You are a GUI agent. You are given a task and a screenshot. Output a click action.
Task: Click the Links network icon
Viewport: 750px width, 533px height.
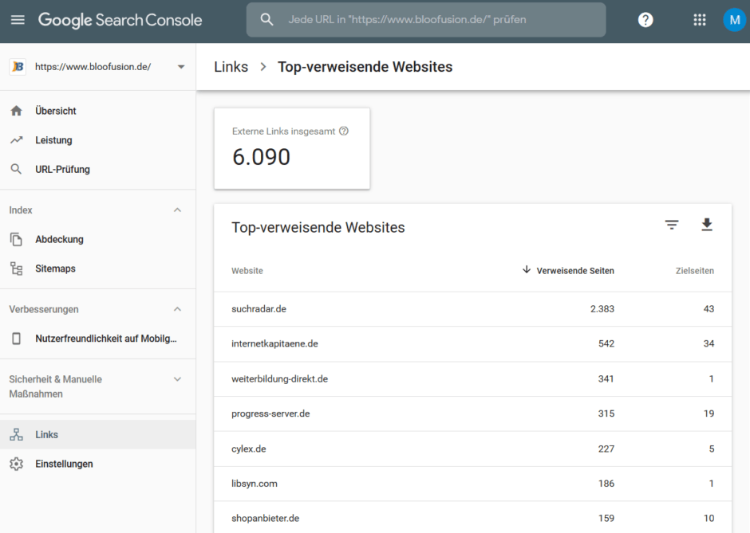click(x=16, y=435)
